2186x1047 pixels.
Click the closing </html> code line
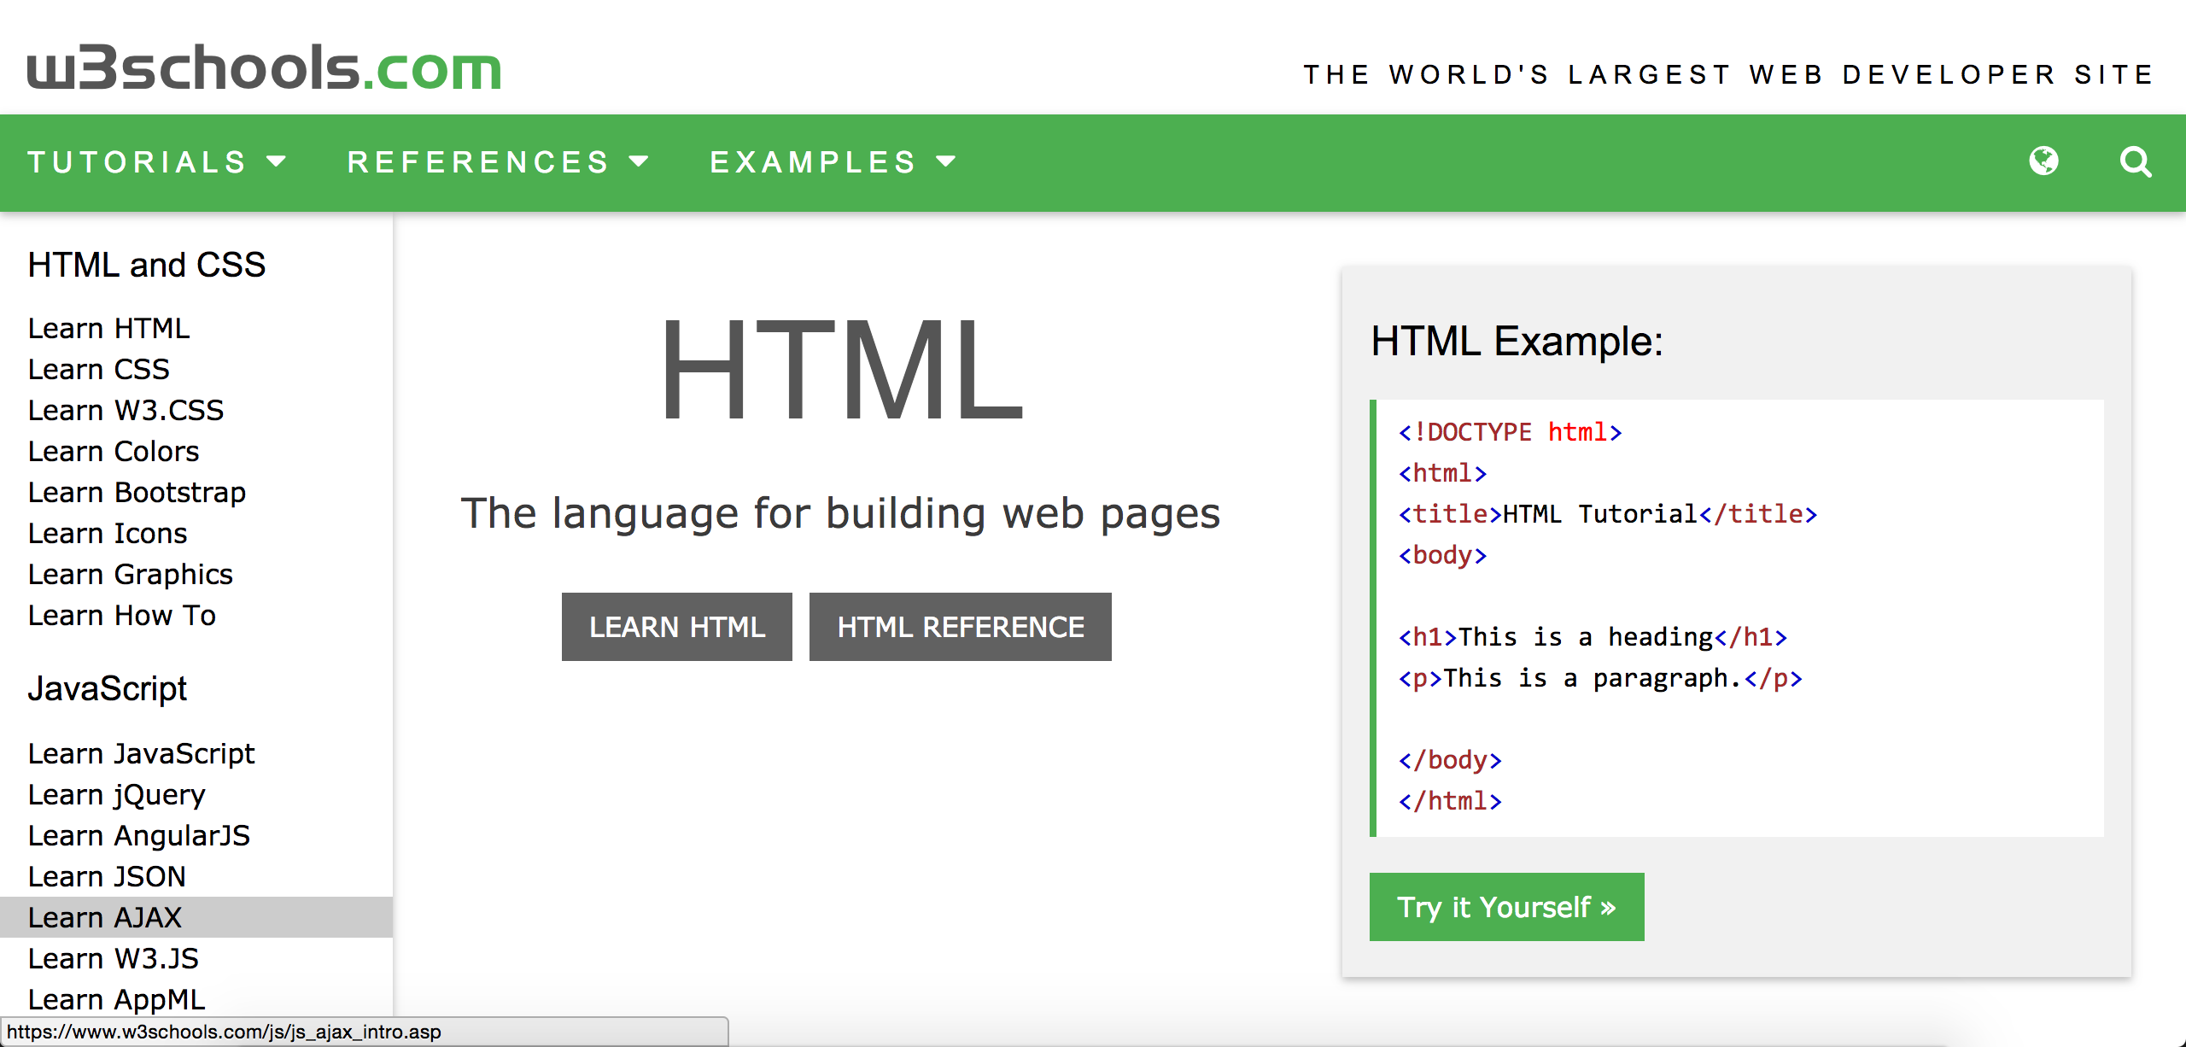click(x=1450, y=801)
